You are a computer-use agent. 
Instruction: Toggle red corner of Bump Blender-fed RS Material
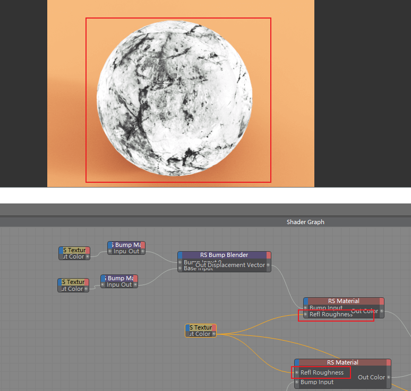click(382, 301)
